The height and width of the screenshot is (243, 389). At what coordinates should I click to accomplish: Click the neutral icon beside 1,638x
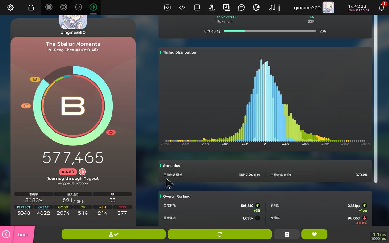[x=258, y=218]
